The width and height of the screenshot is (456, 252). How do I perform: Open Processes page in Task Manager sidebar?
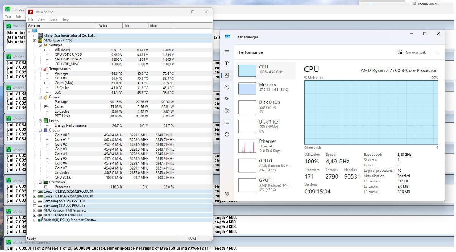click(227, 63)
